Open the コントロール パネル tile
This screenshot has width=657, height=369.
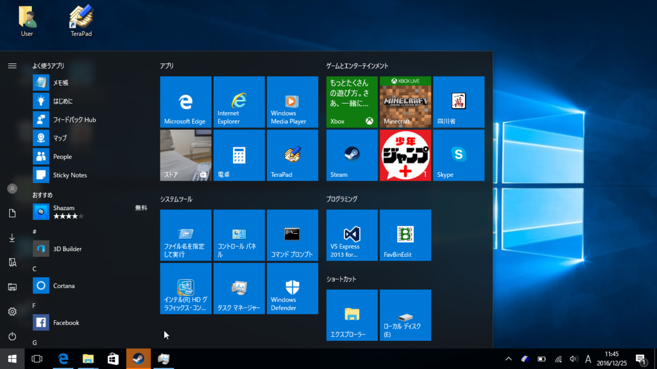click(x=239, y=235)
